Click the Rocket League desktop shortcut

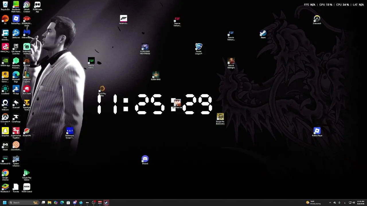click(199, 49)
